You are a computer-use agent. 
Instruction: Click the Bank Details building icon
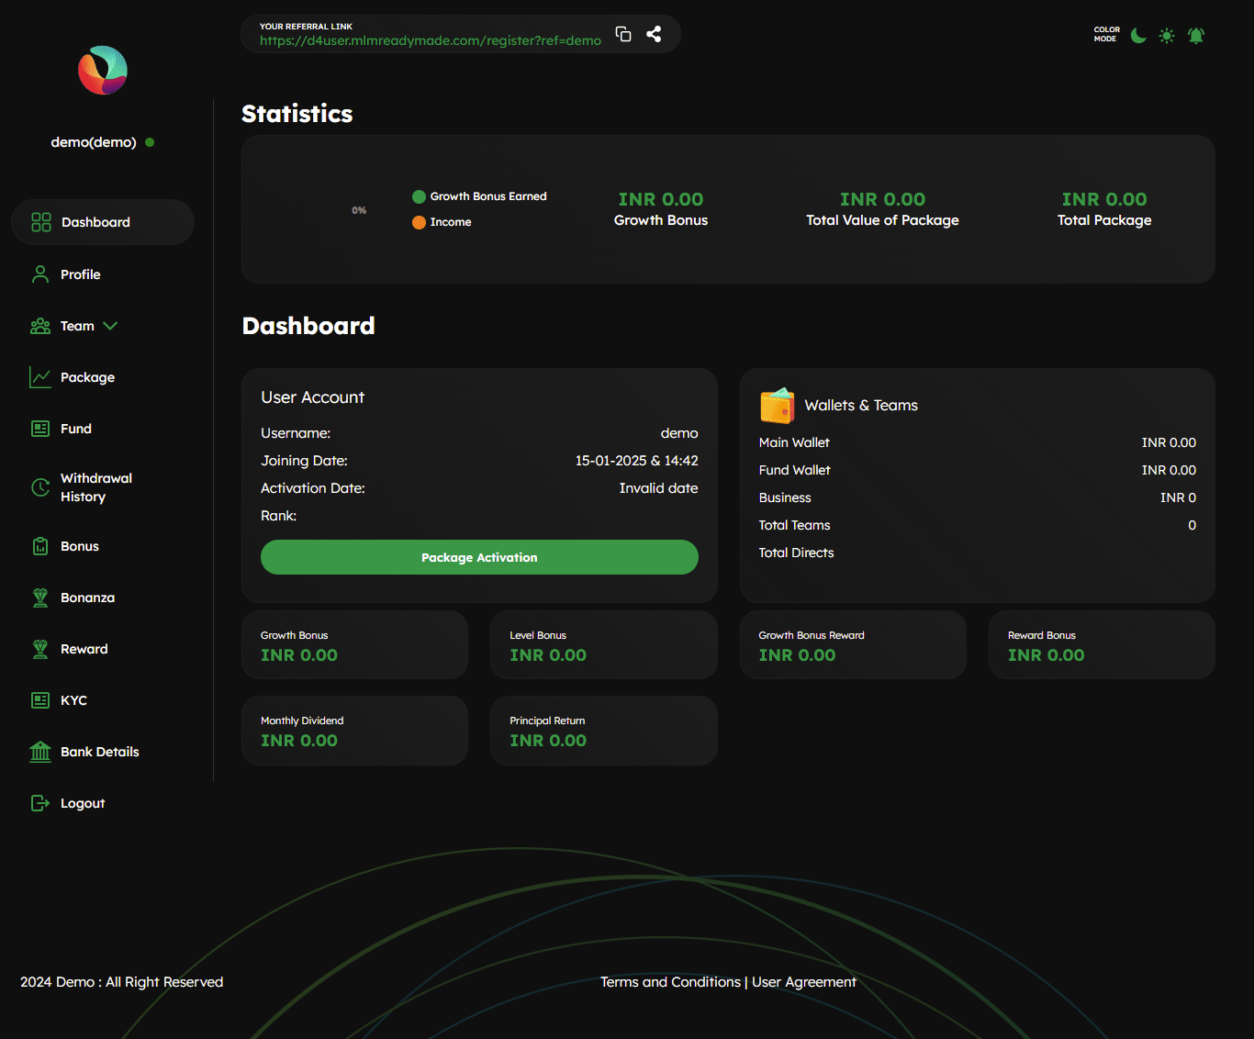40,752
